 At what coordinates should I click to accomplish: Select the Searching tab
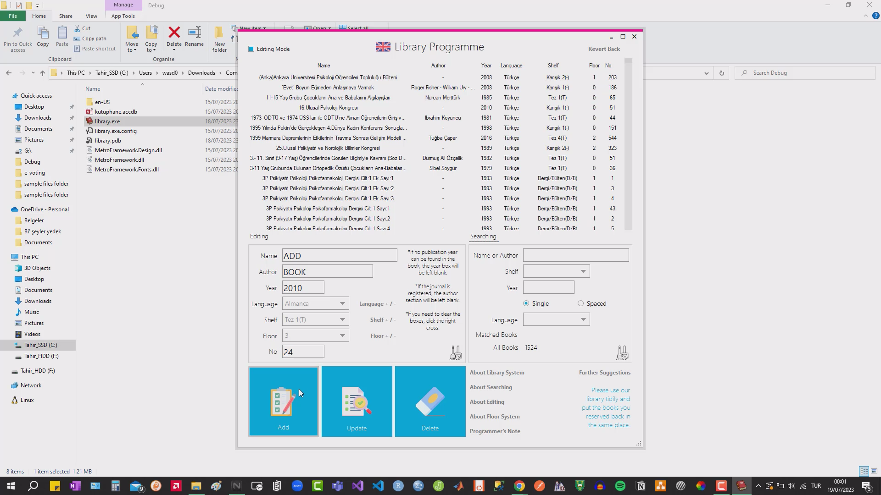tap(483, 236)
